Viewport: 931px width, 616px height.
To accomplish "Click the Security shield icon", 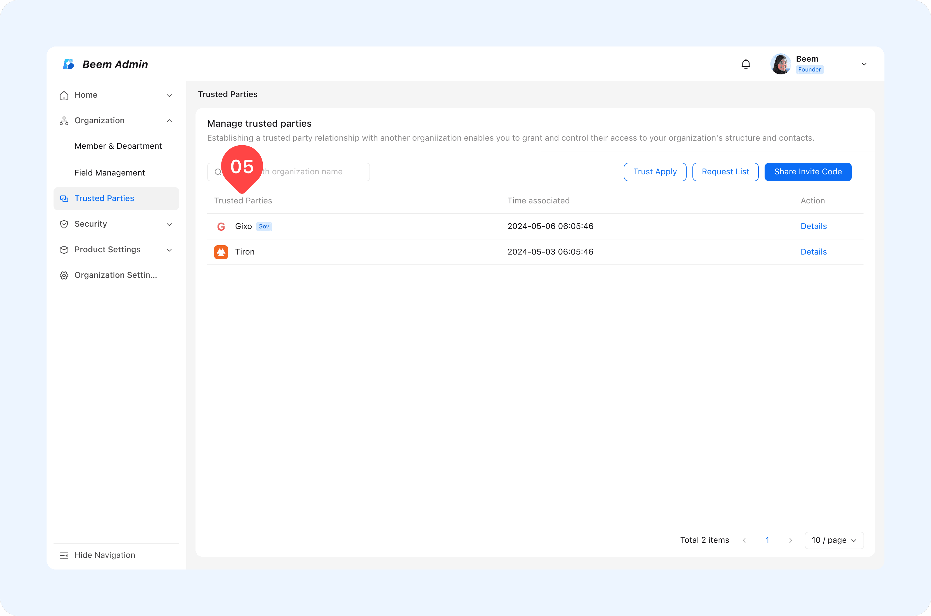I will click(64, 224).
